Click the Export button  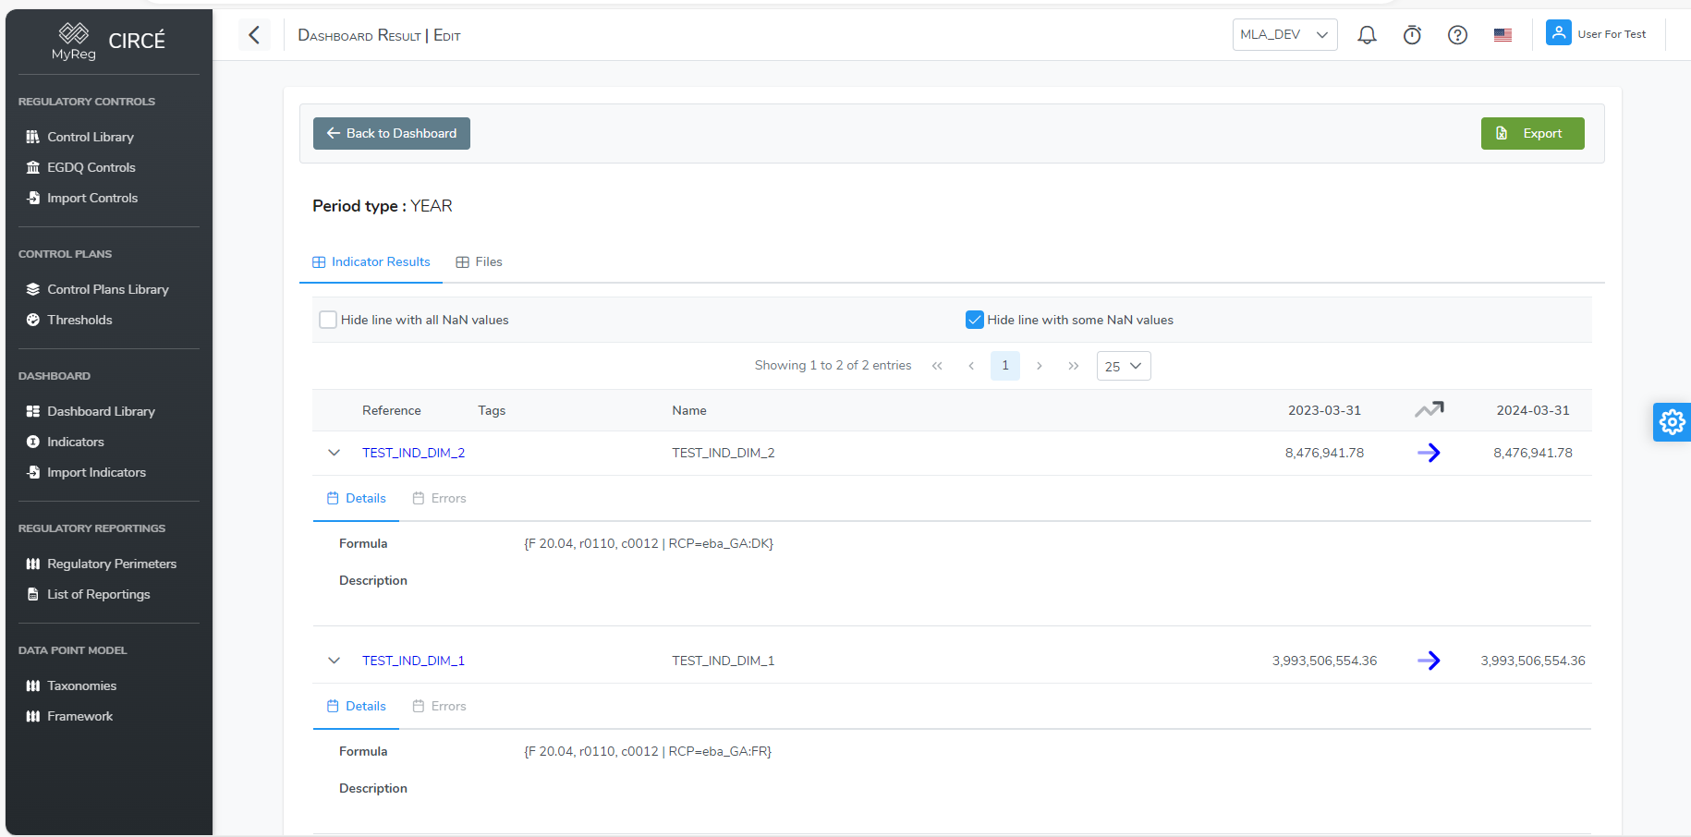1532,133
